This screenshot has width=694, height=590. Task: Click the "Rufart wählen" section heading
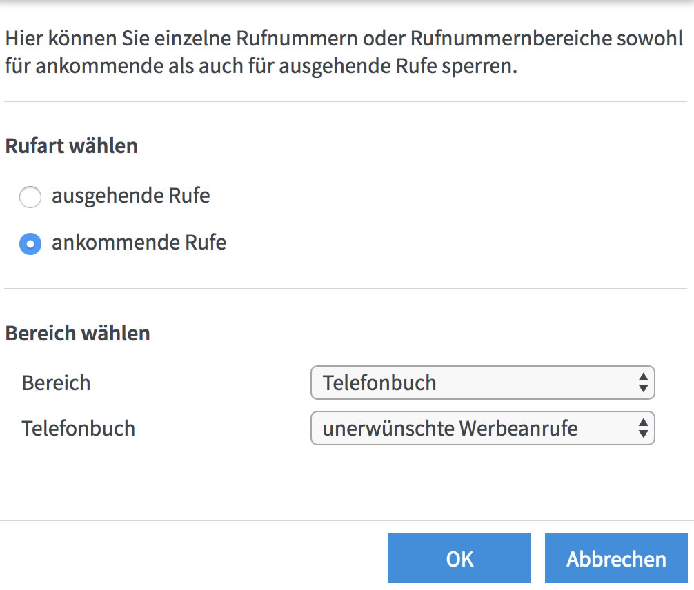(x=72, y=146)
